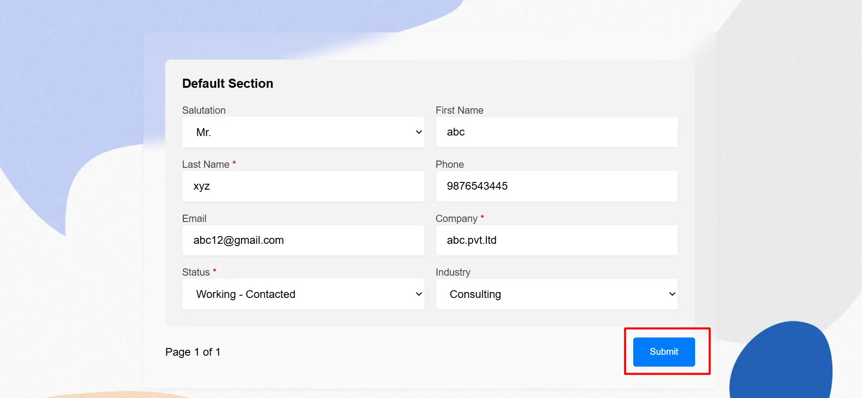Click the Email label text
Screen dimensions: 863x398
tap(194, 219)
